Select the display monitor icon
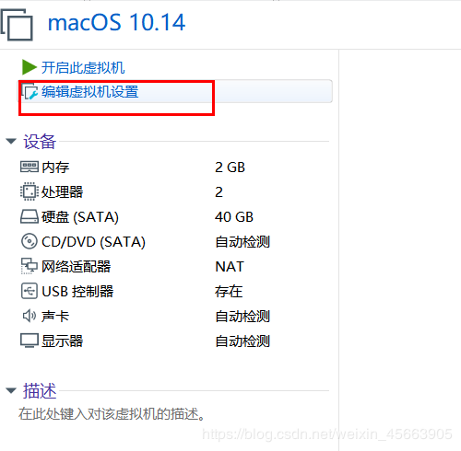461x451 pixels. 30,341
